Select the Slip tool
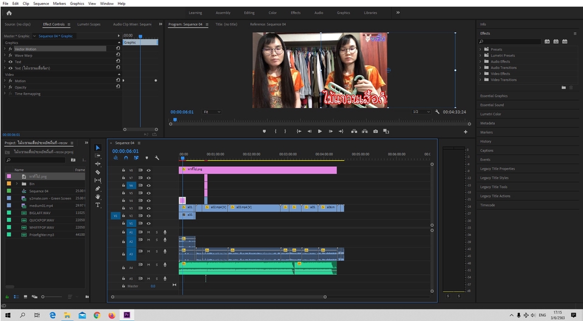 [x=98, y=180]
